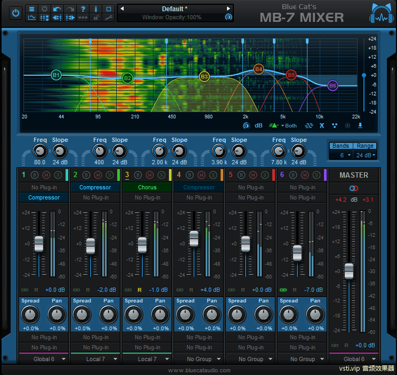397x375 pixels.
Task: Click the filter response curves icon
Action: (309, 126)
